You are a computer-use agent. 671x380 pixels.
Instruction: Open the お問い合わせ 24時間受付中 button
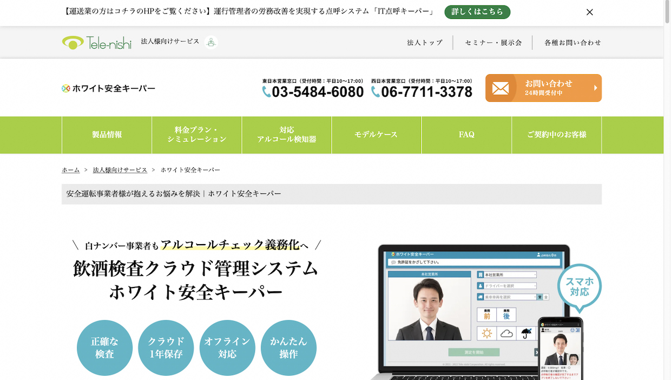(543, 88)
